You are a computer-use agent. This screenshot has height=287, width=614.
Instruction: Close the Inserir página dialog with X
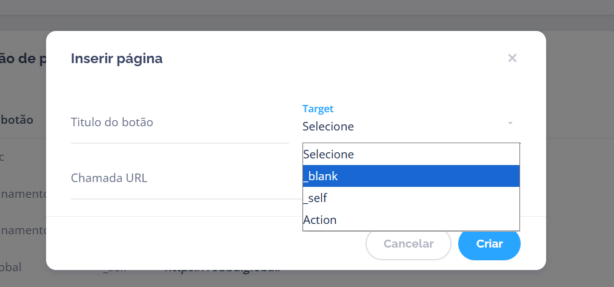512,58
